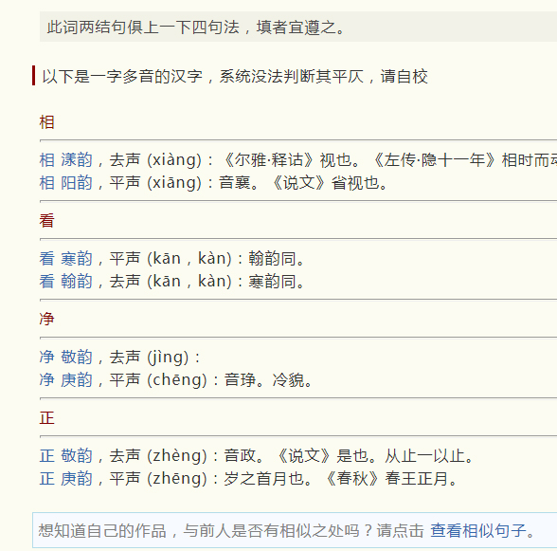Select the red 正 character heading
This screenshot has width=557, height=551.
pyautogui.click(x=47, y=418)
